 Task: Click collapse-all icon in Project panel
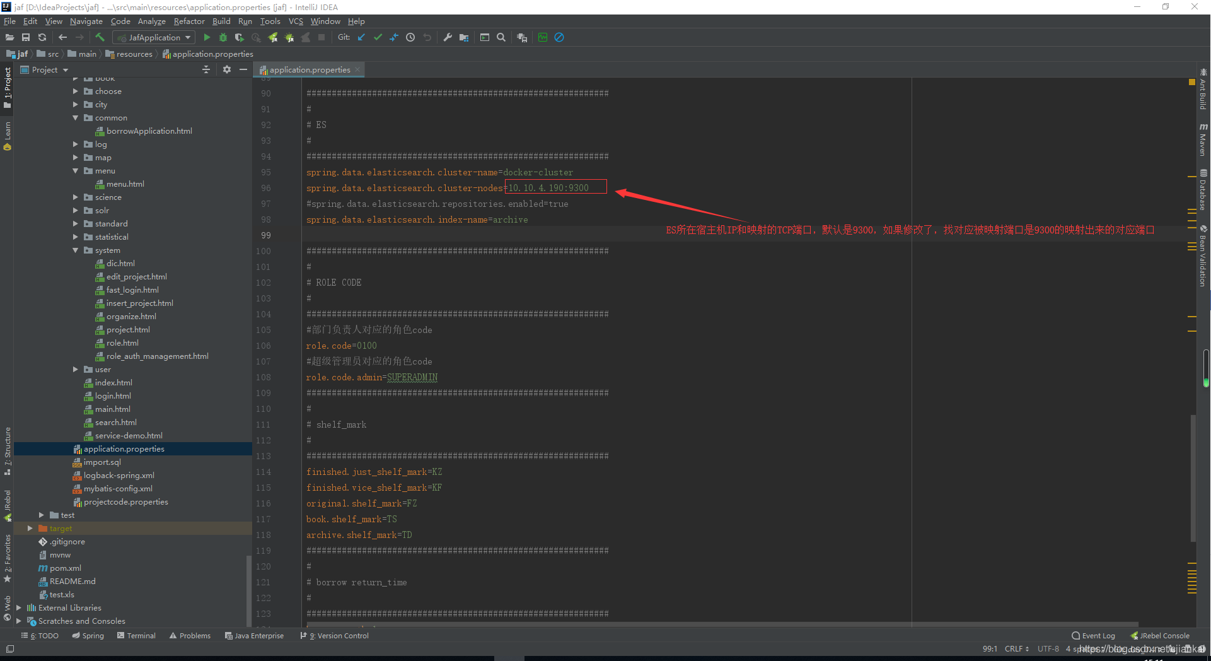click(x=206, y=69)
